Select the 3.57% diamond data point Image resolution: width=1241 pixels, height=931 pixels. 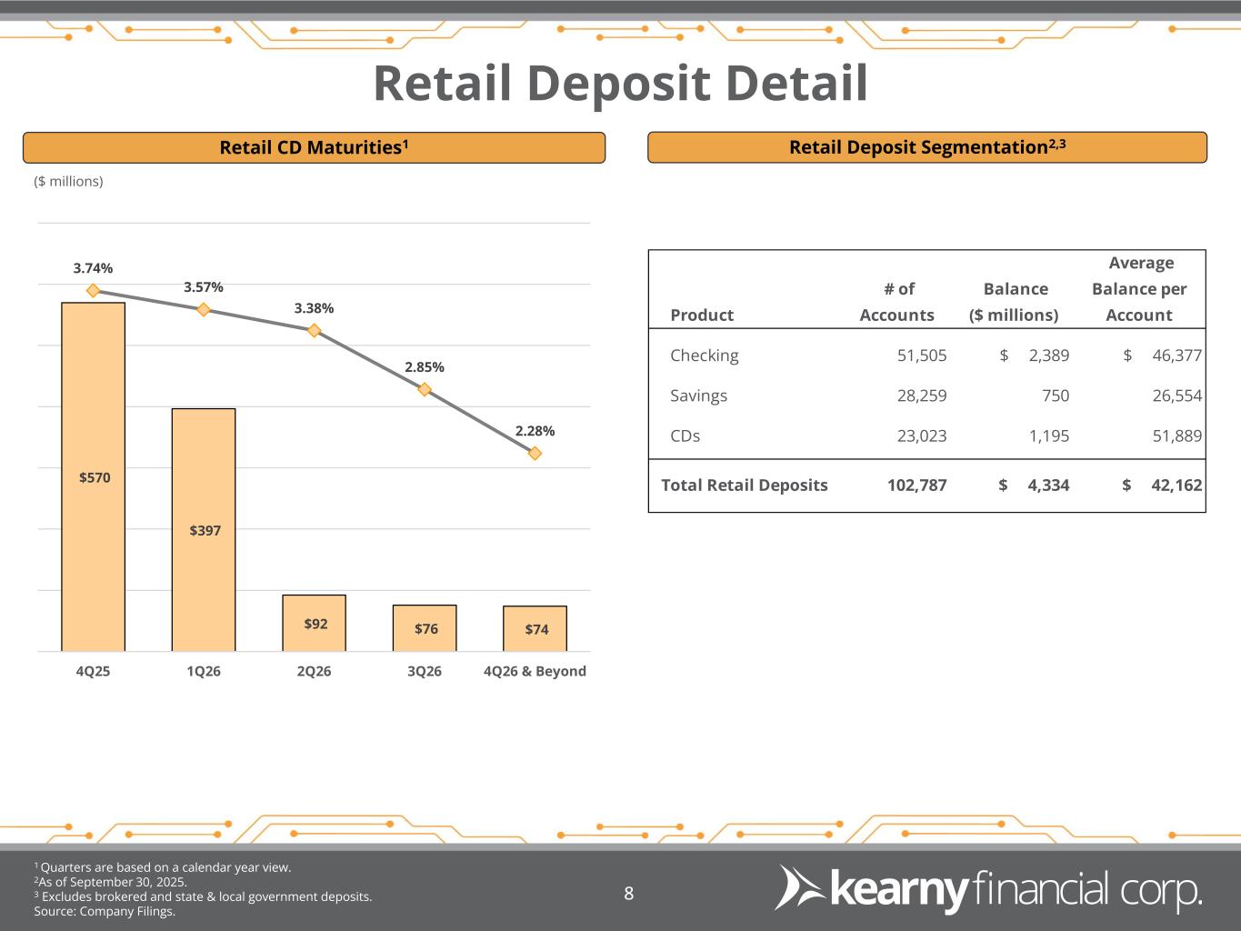click(204, 310)
